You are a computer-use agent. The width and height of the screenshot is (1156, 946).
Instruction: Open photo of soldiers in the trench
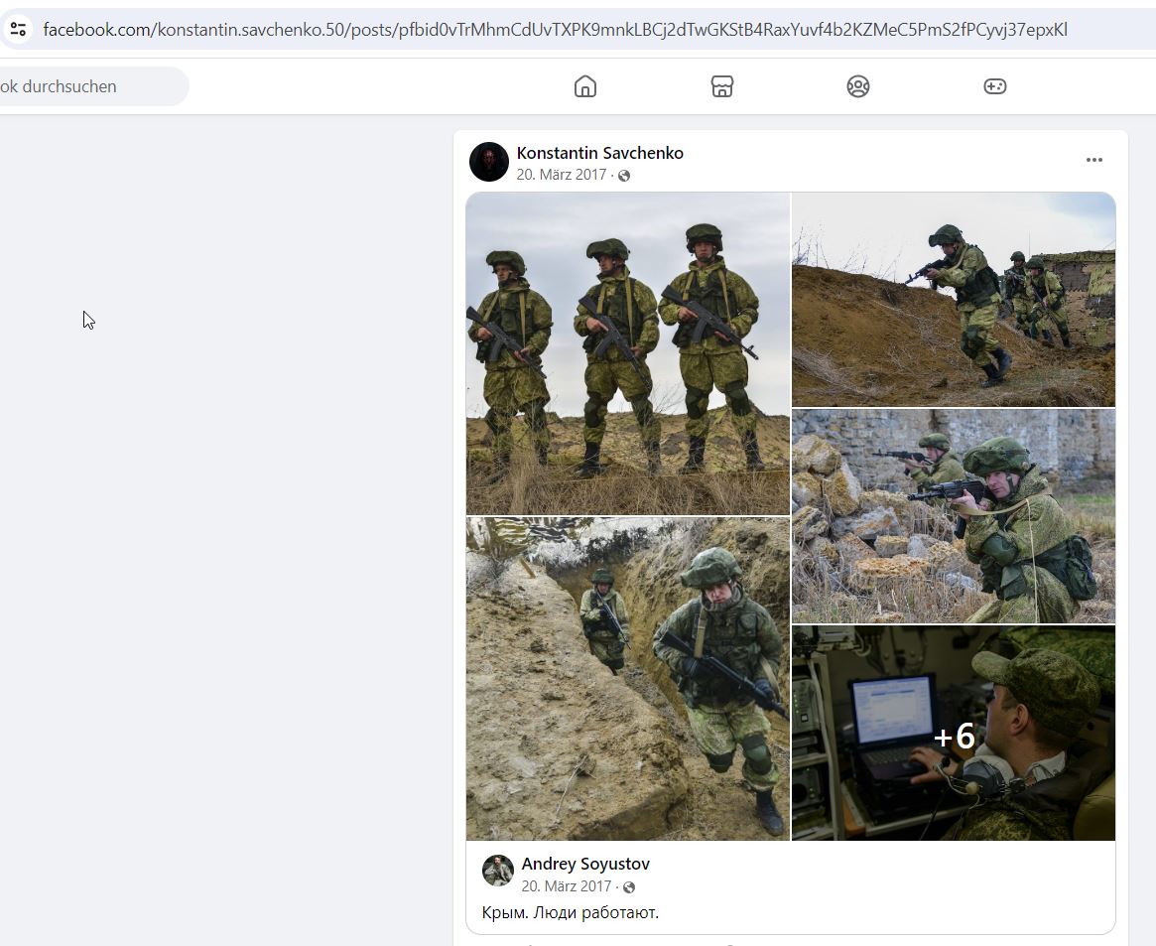(627, 679)
